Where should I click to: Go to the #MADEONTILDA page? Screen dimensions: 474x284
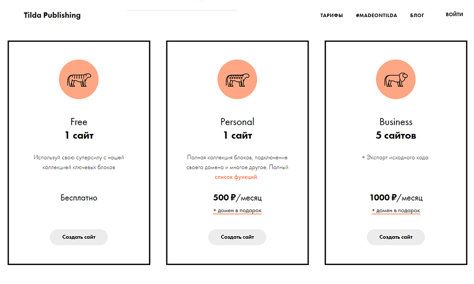click(x=376, y=16)
